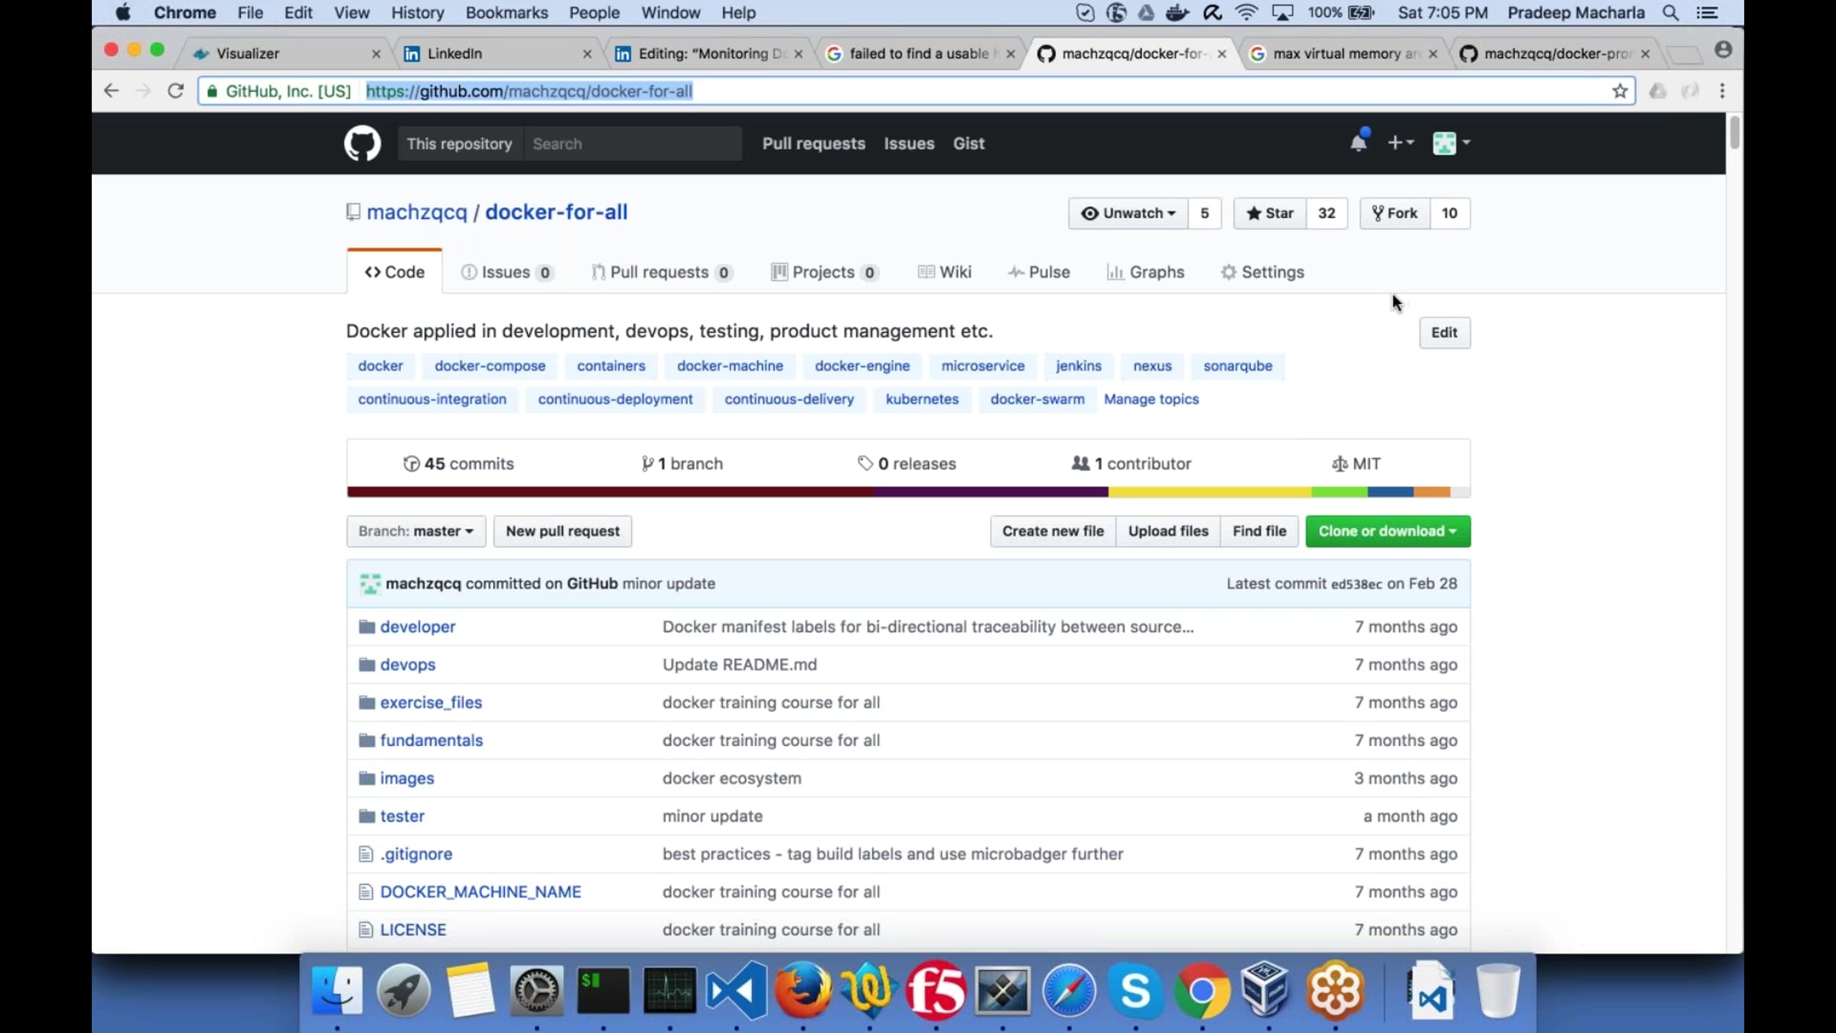1836x1033 pixels.
Task: Open the GitHub home logo
Action: click(x=362, y=143)
